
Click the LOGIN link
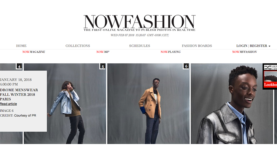click(x=242, y=46)
